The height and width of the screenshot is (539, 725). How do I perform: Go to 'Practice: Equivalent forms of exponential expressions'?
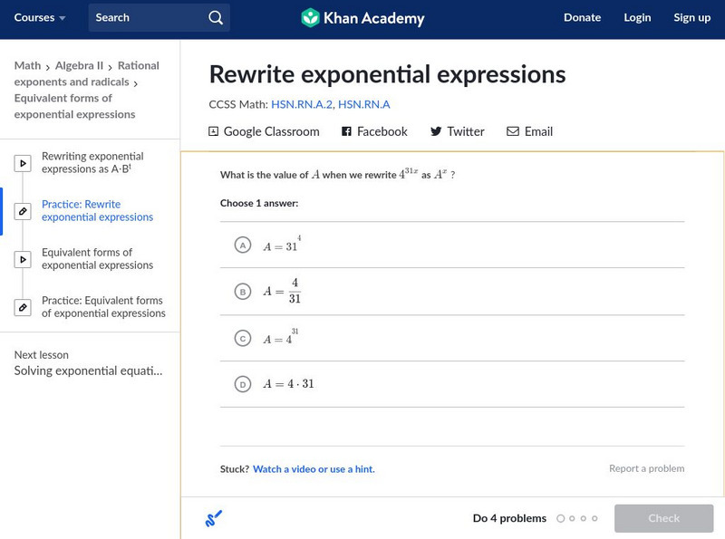pyautogui.click(x=102, y=307)
